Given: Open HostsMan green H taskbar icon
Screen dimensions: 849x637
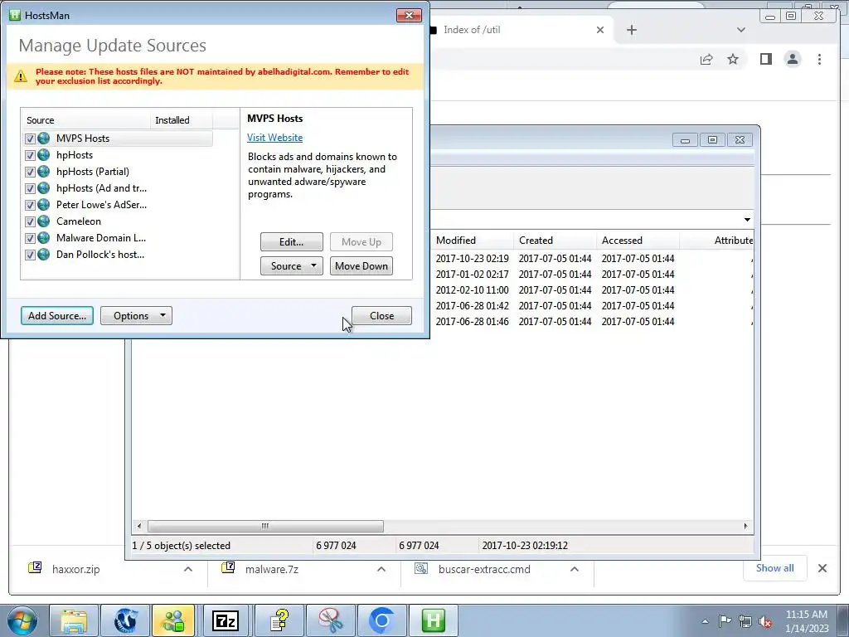Looking at the screenshot, I should 433,620.
